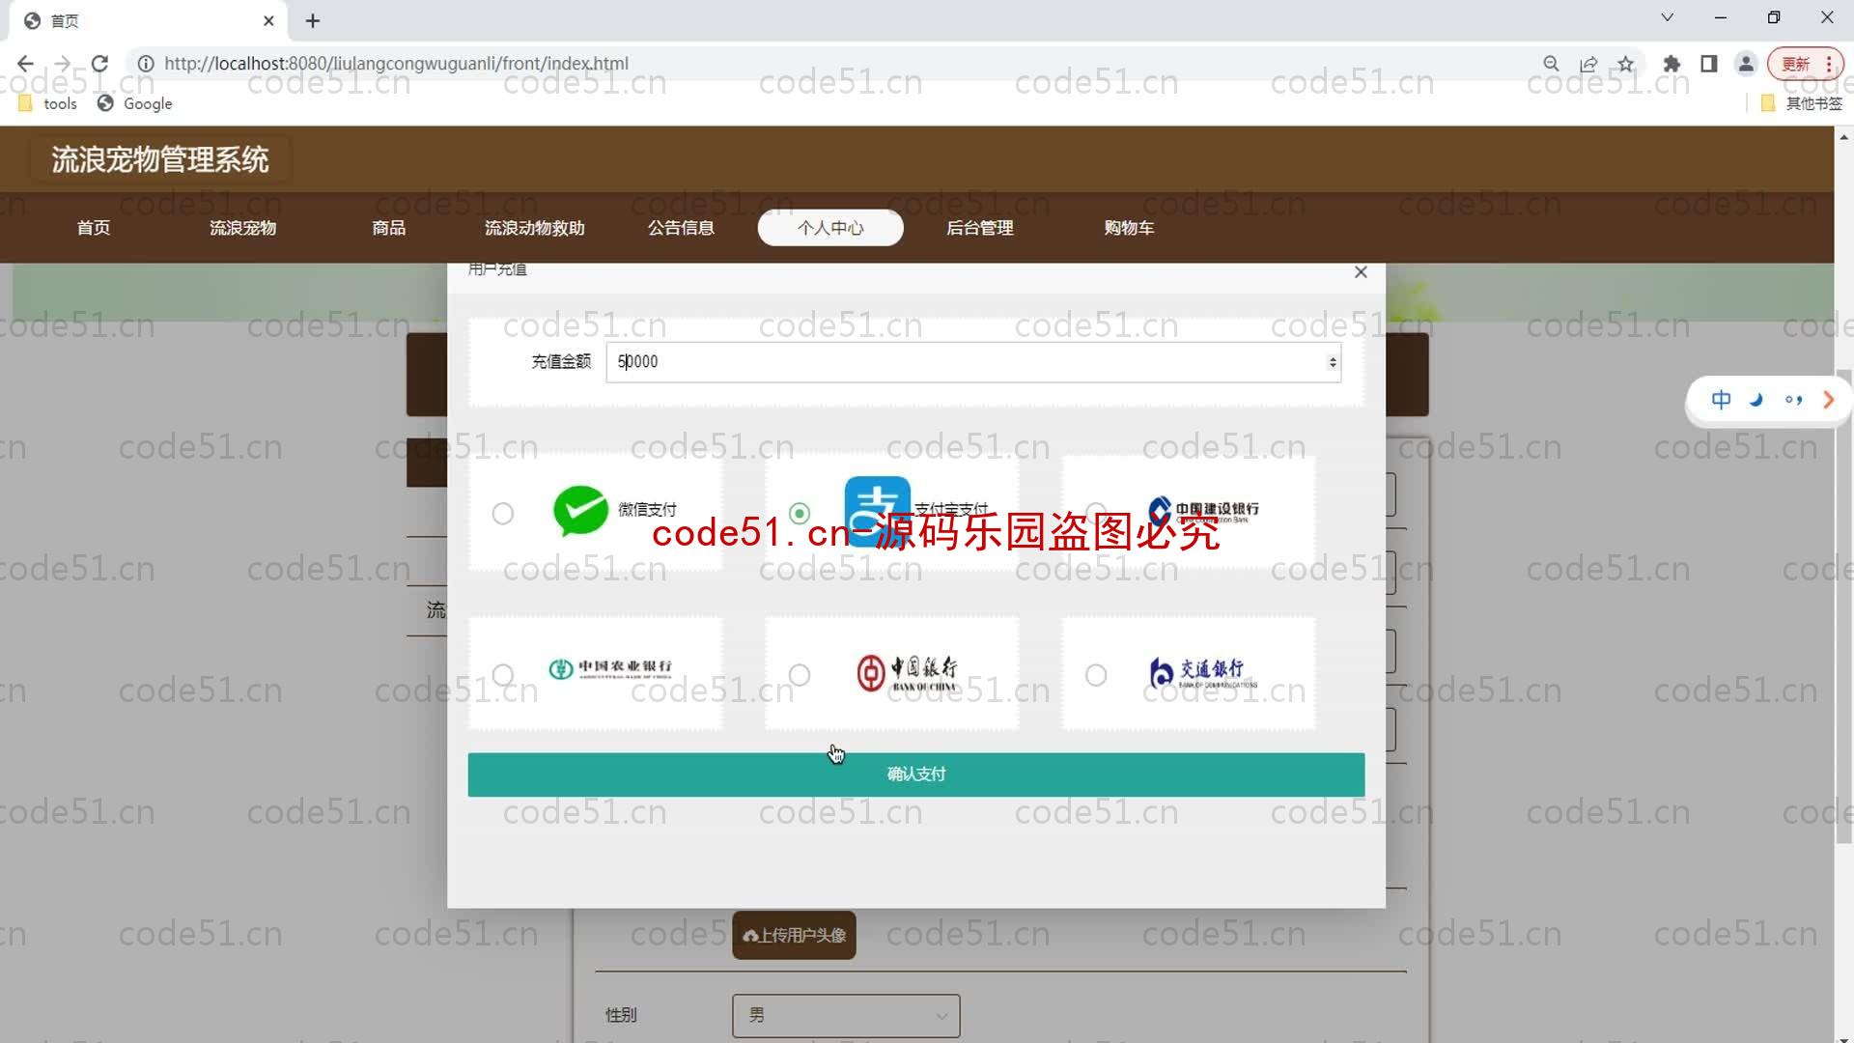
Task: Click the Bank of China logo
Action: 907,672
